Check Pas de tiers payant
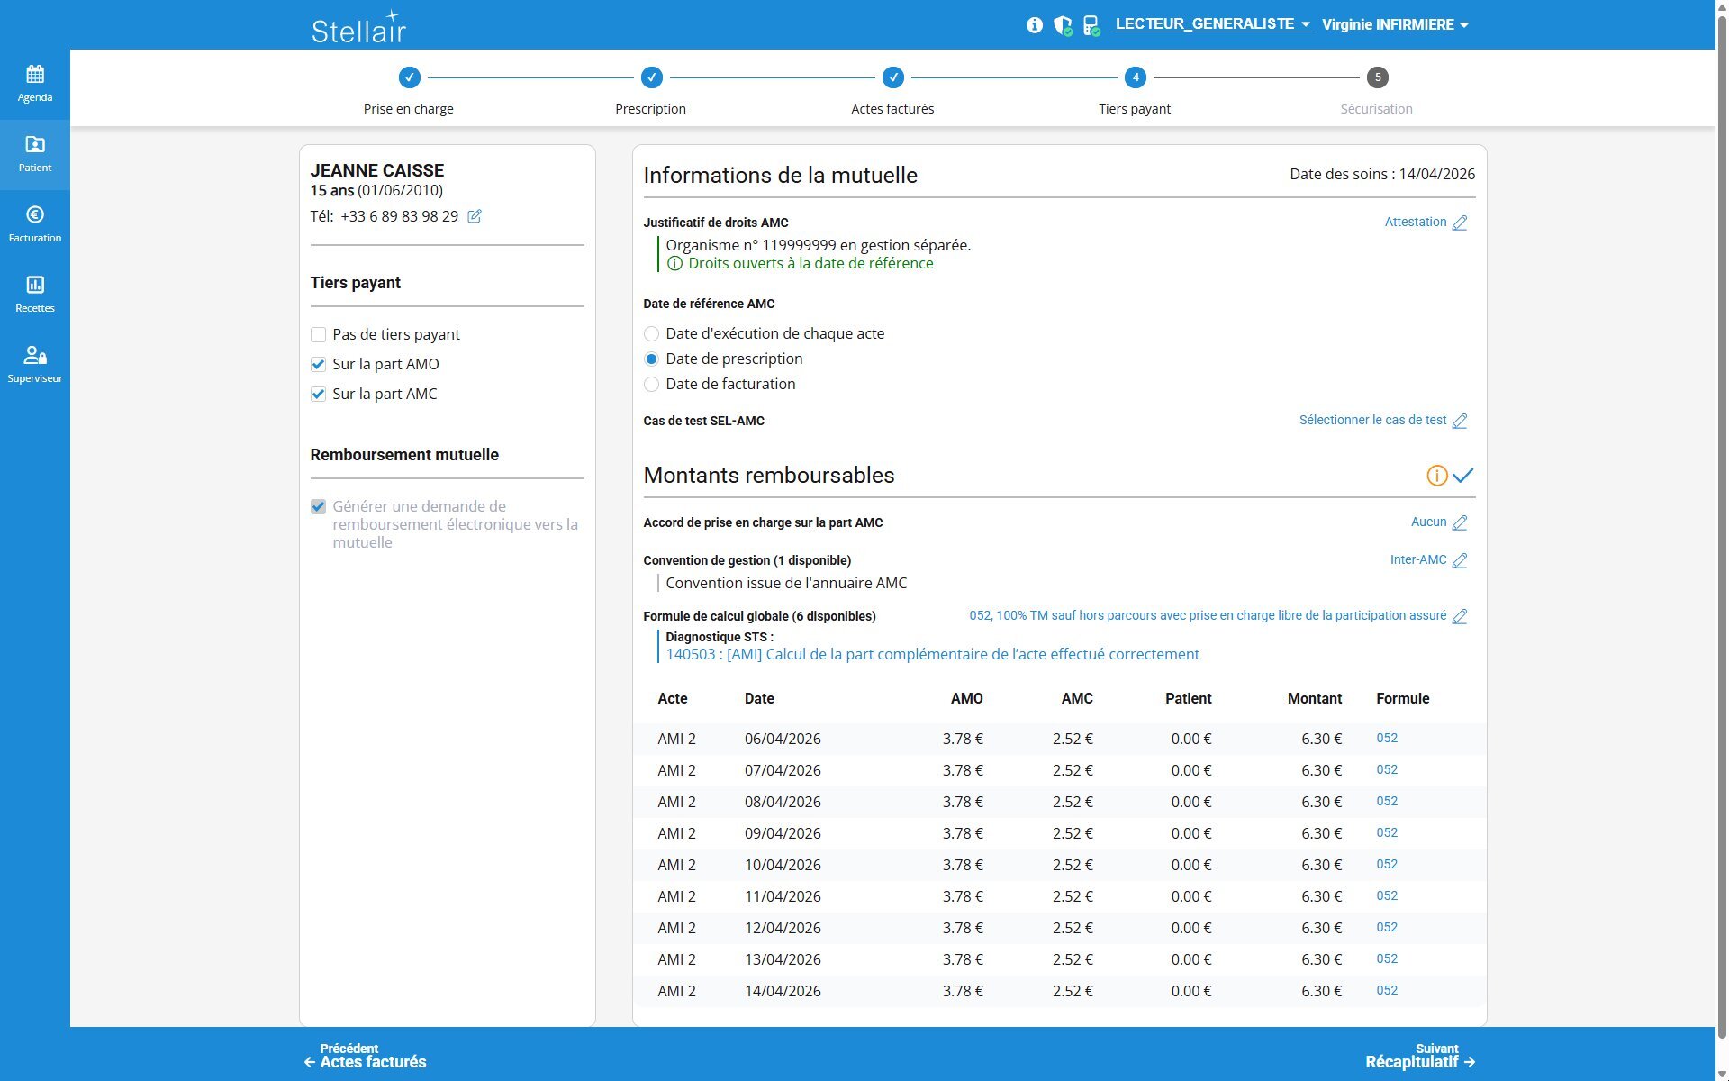This screenshot has height=1081, width=1729. coord(318,335)
